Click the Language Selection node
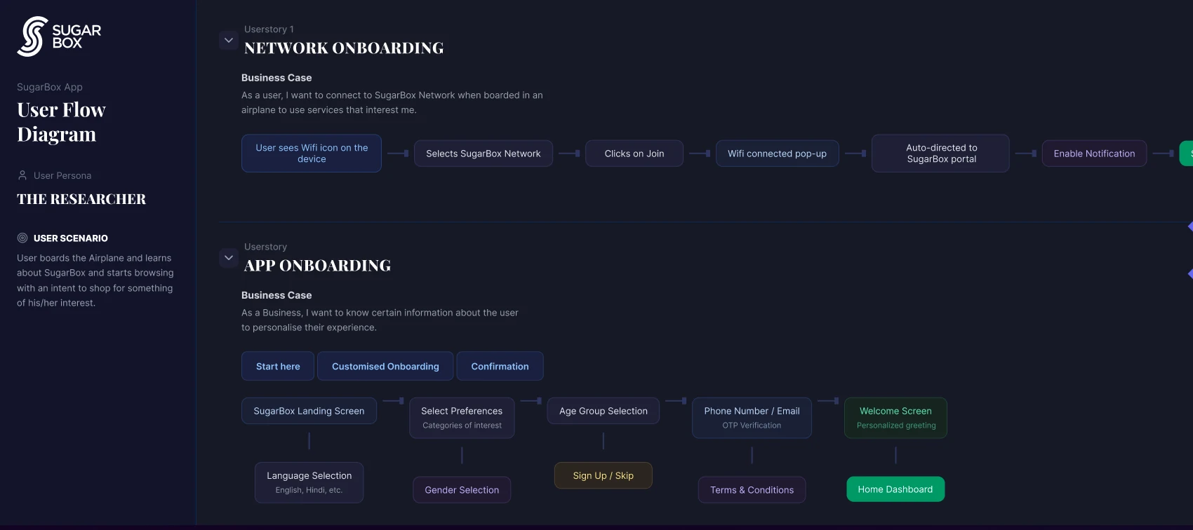 tap(309, 482)
